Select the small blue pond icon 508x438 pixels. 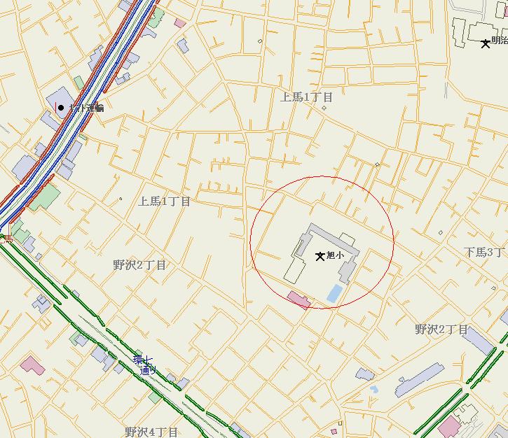coord(374,389)
